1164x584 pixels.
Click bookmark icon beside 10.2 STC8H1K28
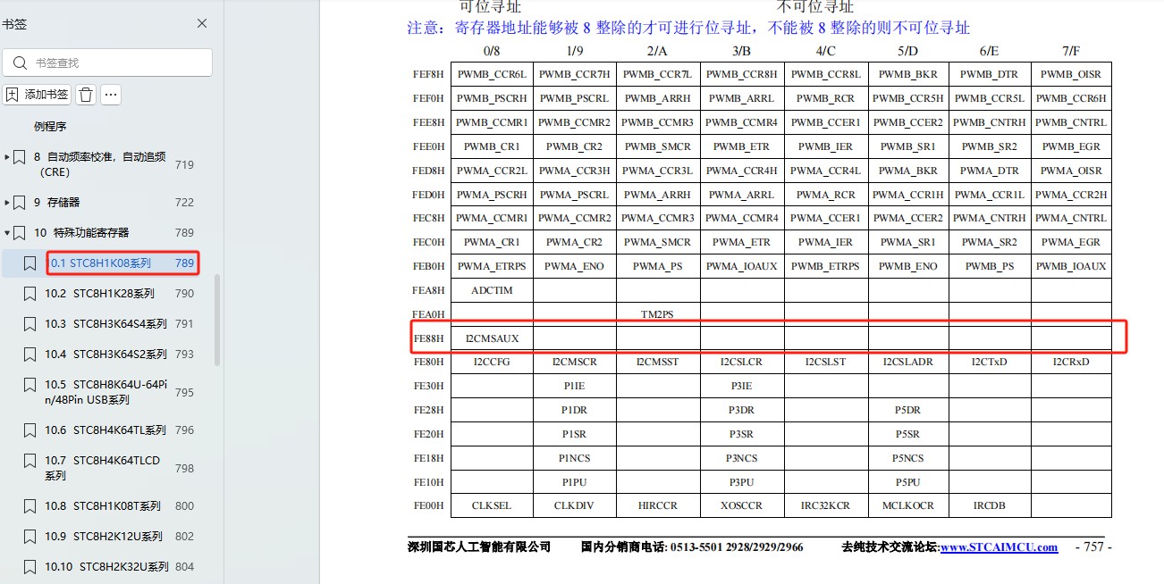click(30, 293)
